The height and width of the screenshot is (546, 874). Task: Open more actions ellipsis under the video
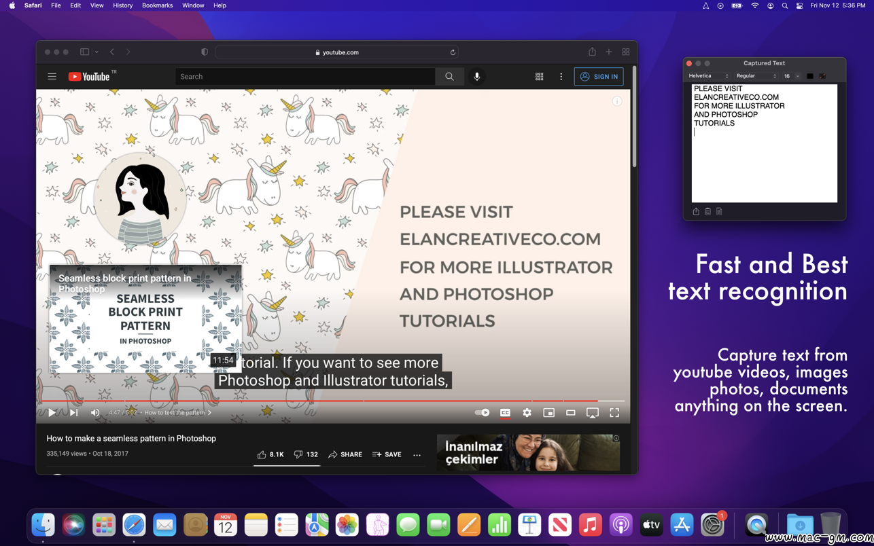tap(417, 455)
